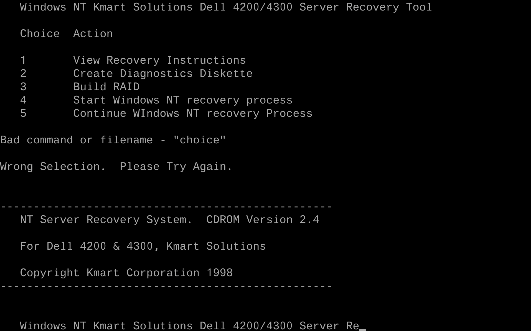
Task: Select Continue WIndows NT recovery Process
Action: (x=193, y=113)
